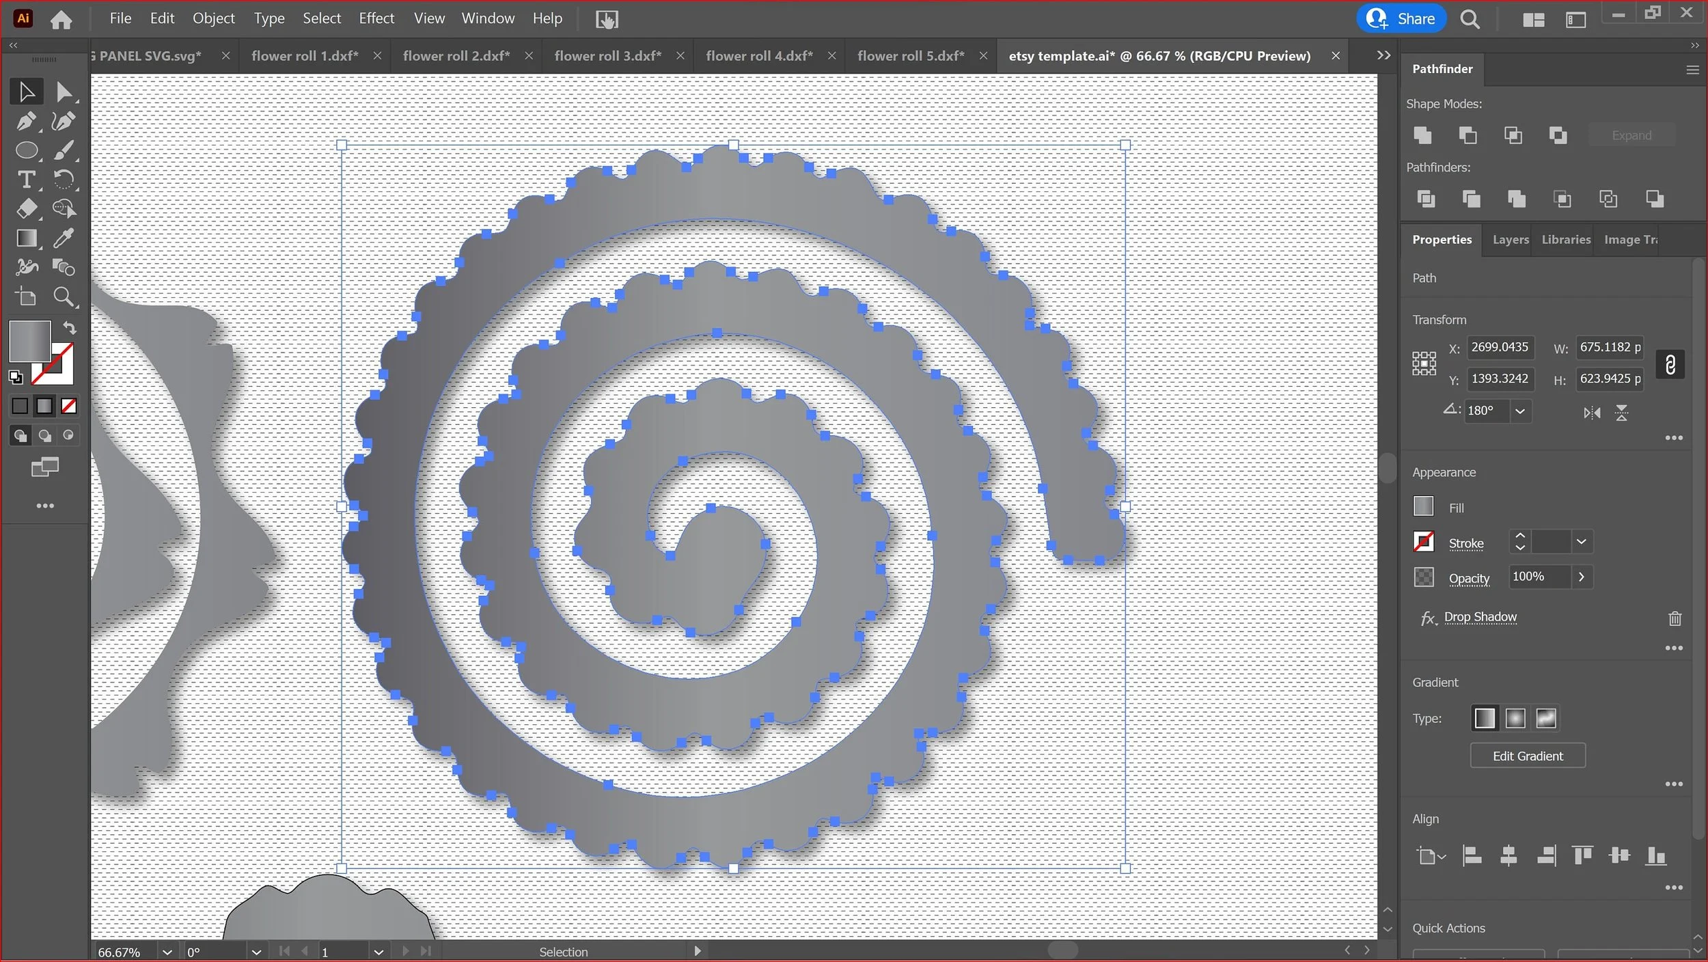
Task: Activate the Zoom tool
Action: [x=64, y=297]
